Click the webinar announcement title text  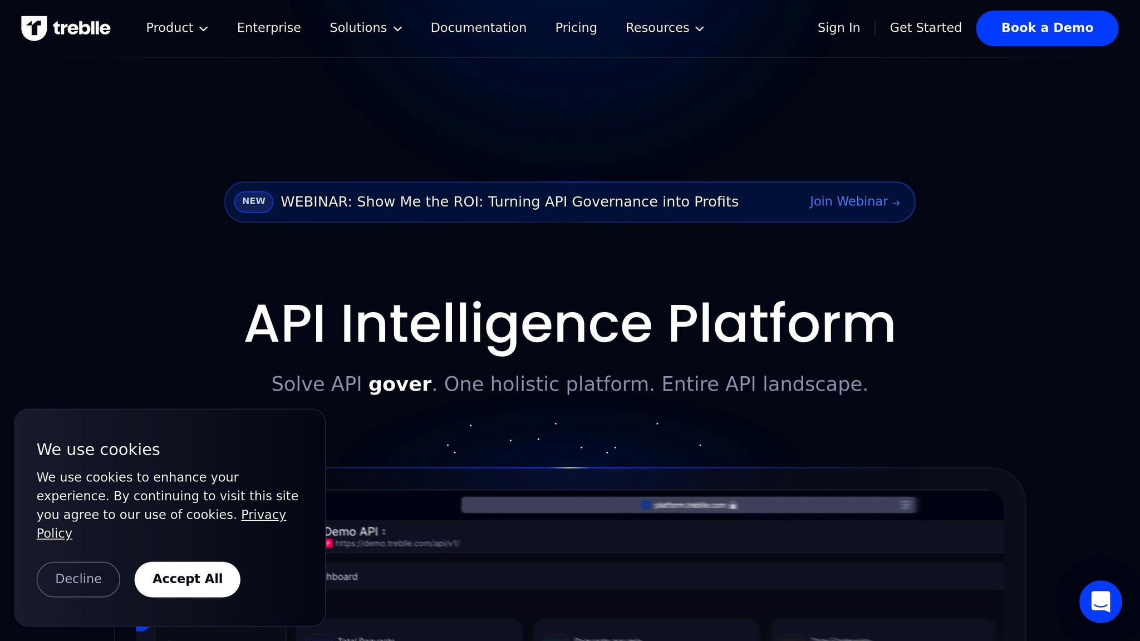click(x=509, y=201)
